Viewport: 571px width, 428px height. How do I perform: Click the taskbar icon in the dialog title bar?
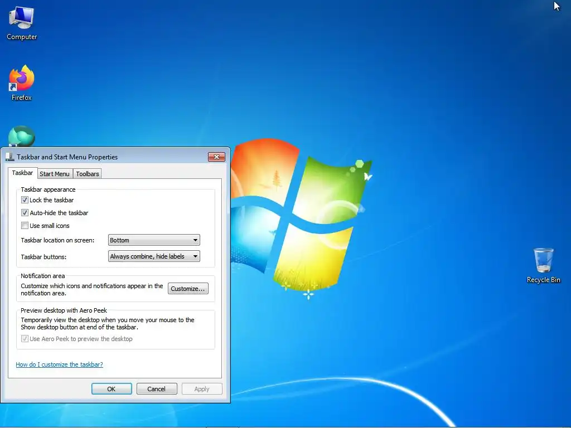click(10, 157)
